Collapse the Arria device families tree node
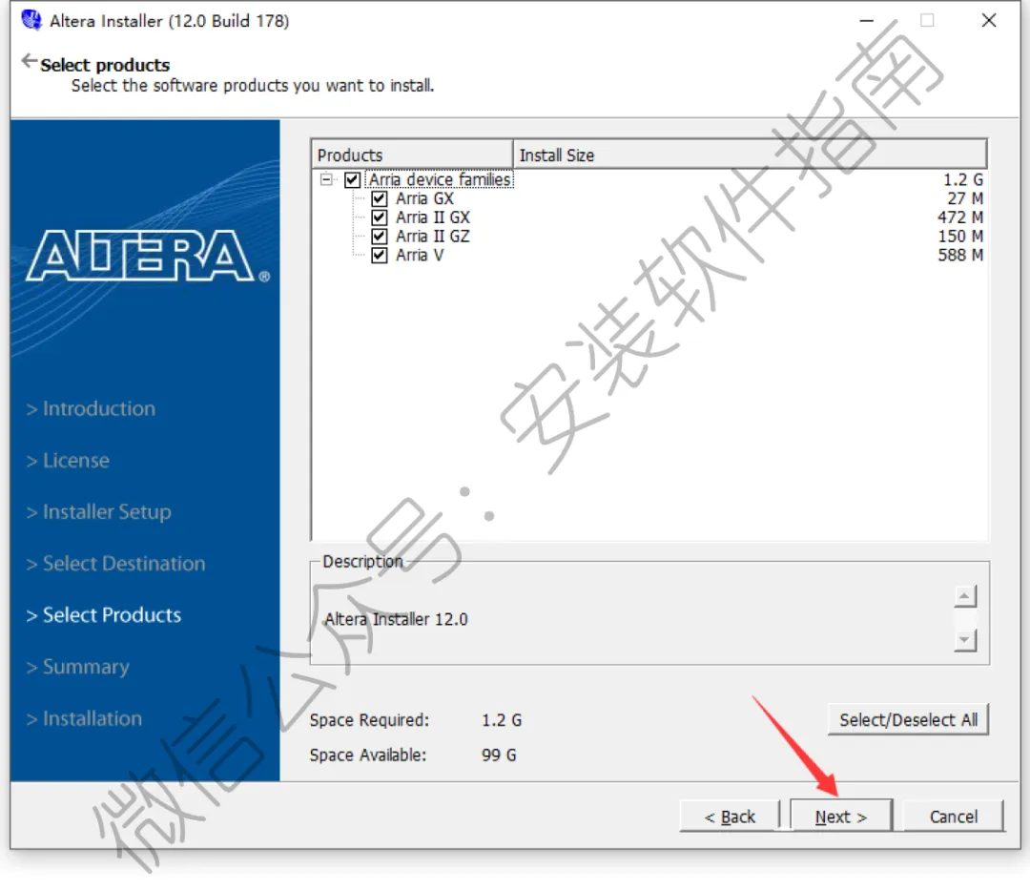The image size is (1030, 890). tap(326, 179)
